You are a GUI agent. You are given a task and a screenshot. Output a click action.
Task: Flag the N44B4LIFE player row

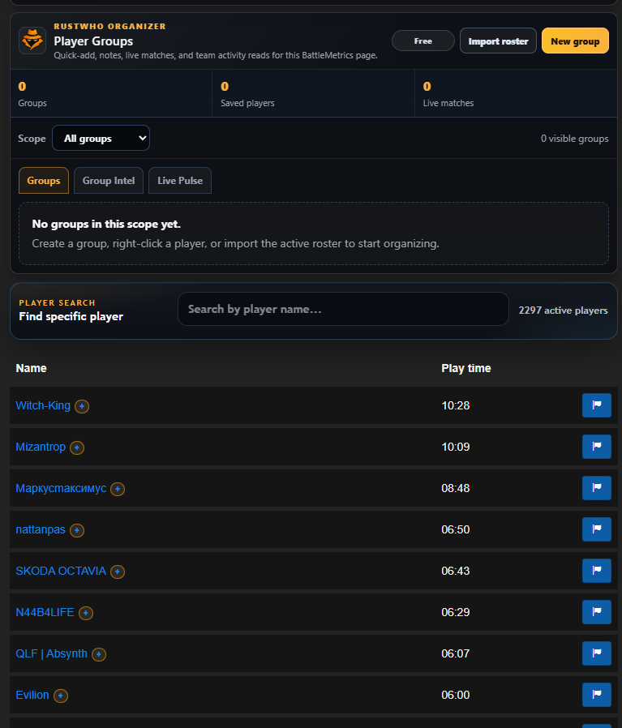596,611
